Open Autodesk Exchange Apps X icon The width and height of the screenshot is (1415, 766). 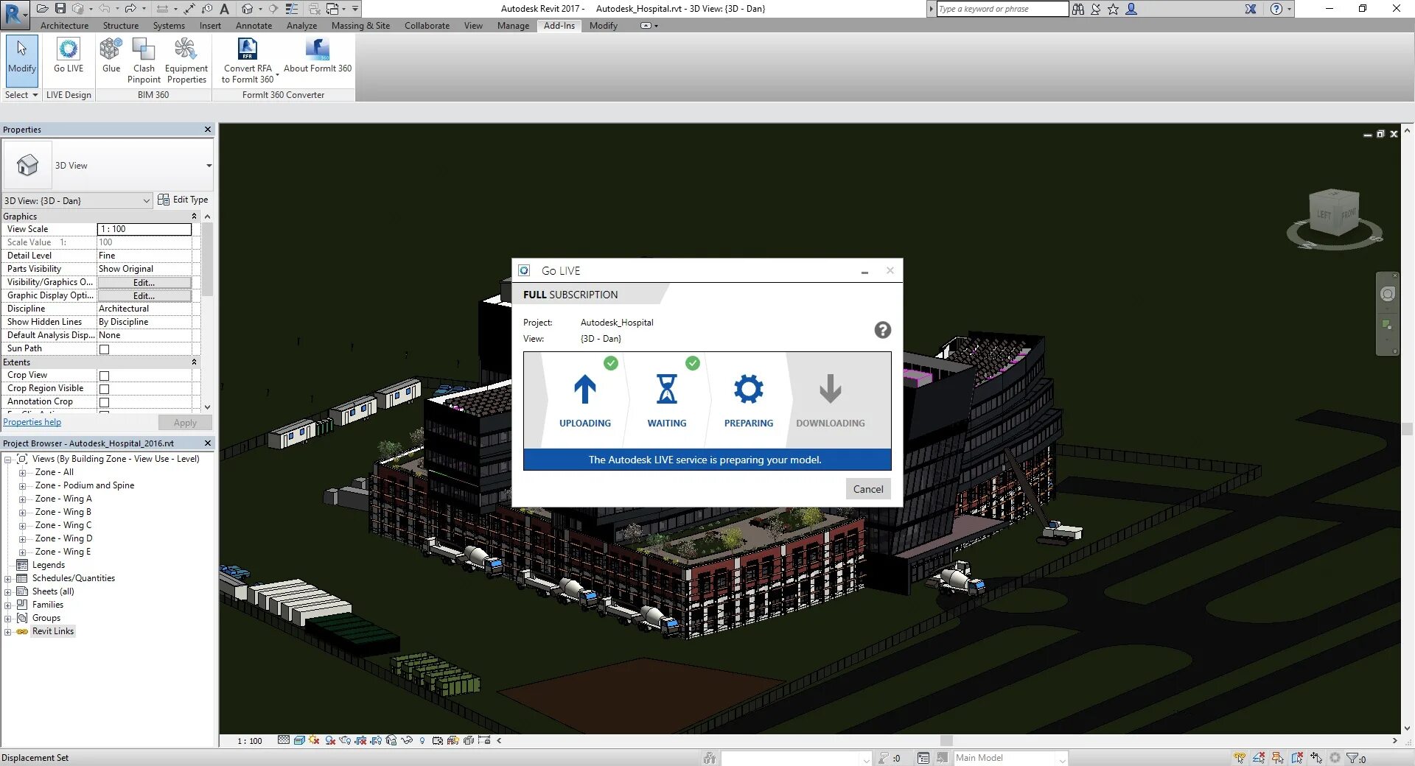coord(1251,9)
